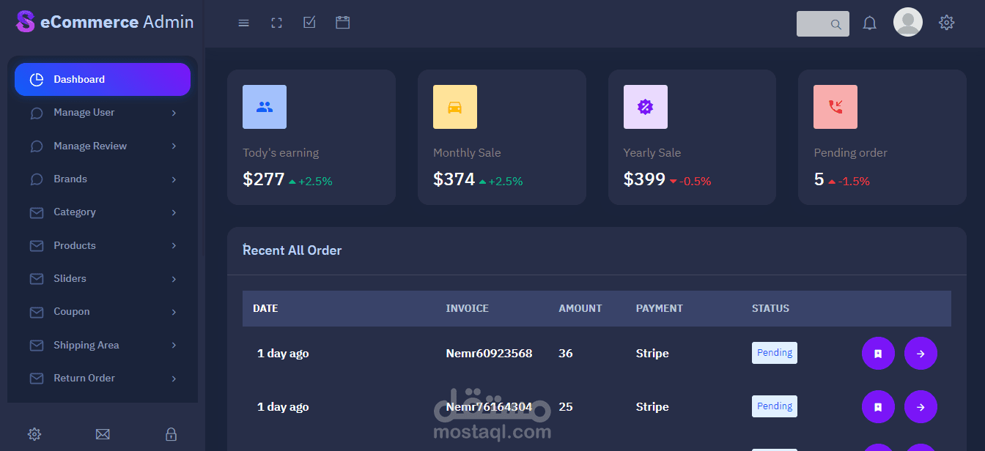985x451 pixels.
Task: Click the sidebar footer lock icon
Action: (x=171, y=434)
